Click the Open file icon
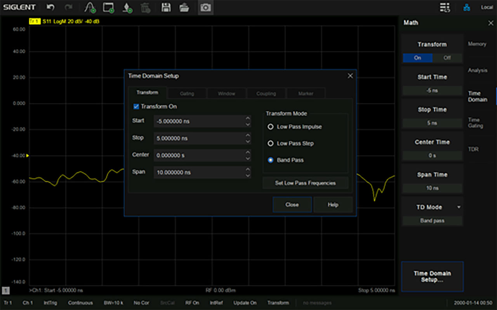Viewport: 497px width, 310px height. pos(184,7)
